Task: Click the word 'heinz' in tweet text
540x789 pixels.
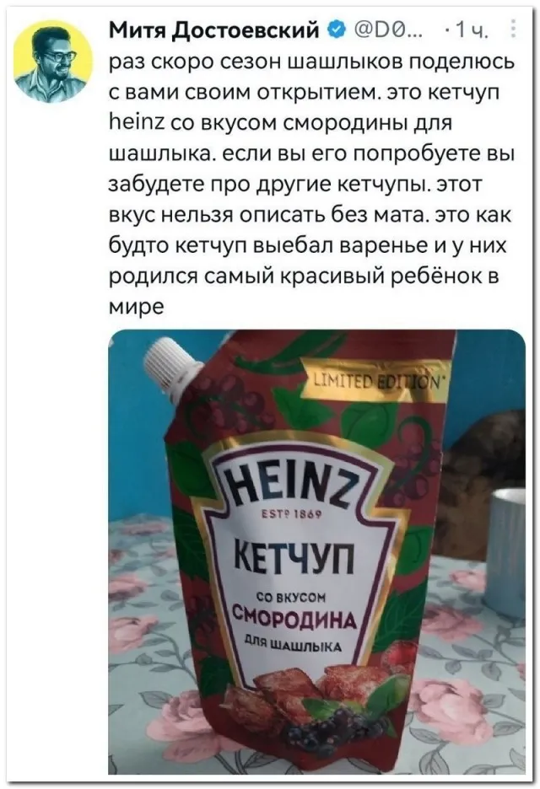Action: [x=138, y=122]
